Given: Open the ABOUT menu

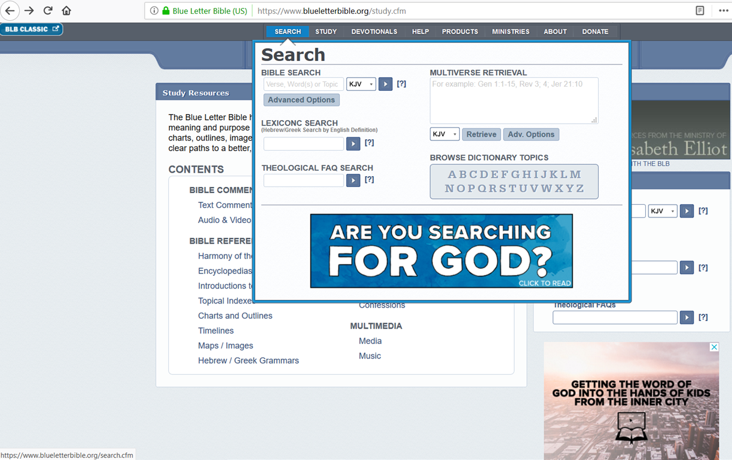Looking at the screenshot, I should tap(555, 32).
